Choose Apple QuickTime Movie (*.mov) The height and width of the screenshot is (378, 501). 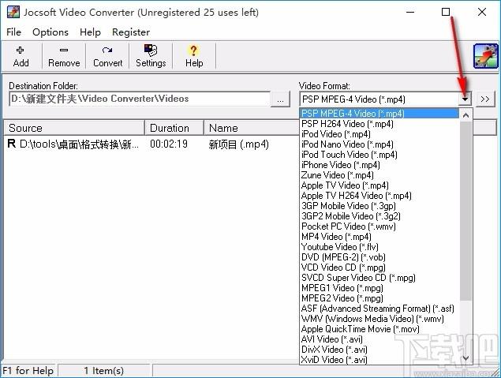click(x=379, y=329)
